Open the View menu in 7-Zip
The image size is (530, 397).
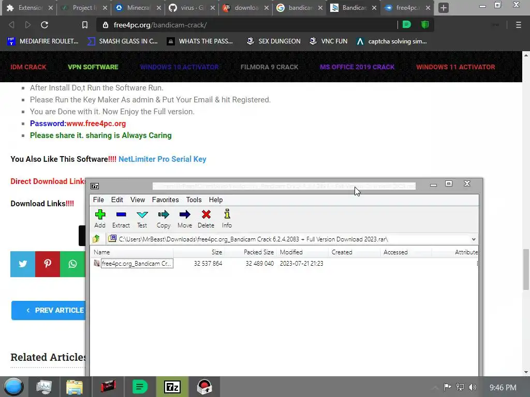pos(138,200)
